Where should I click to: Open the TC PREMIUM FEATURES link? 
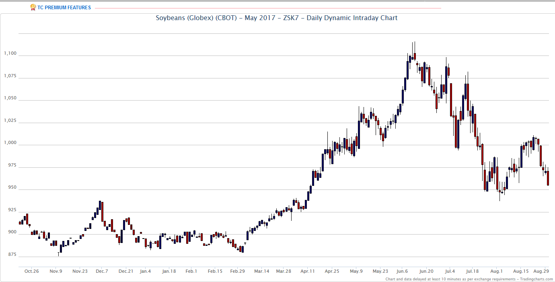(64, 8)
